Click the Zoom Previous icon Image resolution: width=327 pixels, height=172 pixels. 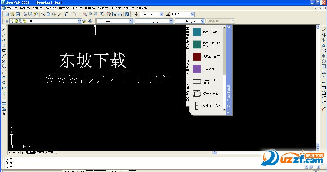coord(102,14)
